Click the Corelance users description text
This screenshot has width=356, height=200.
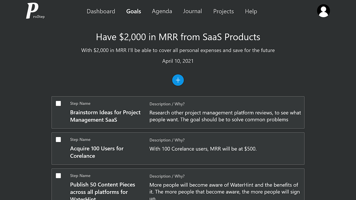[203, 149]
